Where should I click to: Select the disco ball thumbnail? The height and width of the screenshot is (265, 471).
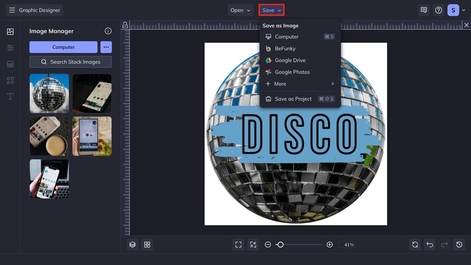pos(49,93)
